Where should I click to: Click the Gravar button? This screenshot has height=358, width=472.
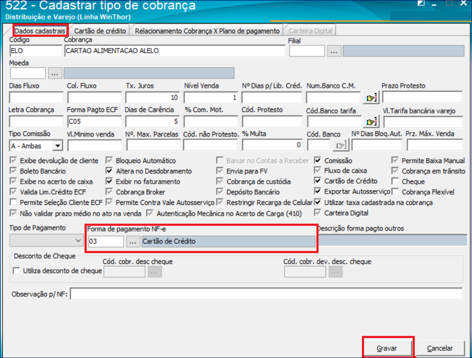click(x=387, y=348)
